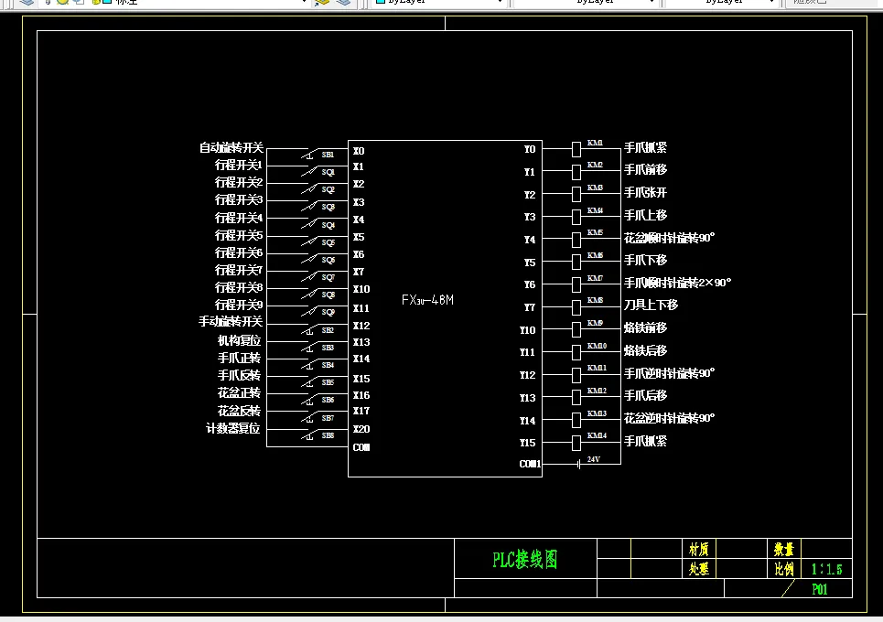Click the SB1 pushbutton switch symbol
Viewport: 883px width, 622px height.
pyautogui.click(x=309, y=153)
